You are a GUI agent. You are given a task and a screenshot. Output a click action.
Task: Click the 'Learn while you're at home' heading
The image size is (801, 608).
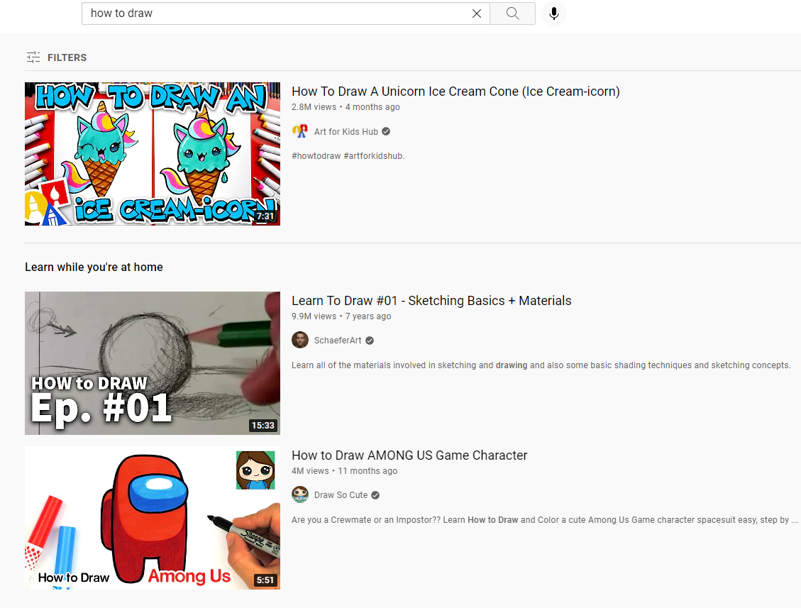[94, 267]
